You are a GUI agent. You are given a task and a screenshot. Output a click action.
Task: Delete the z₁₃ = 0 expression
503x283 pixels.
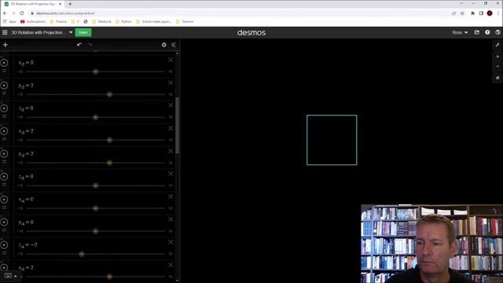[171, 174]
